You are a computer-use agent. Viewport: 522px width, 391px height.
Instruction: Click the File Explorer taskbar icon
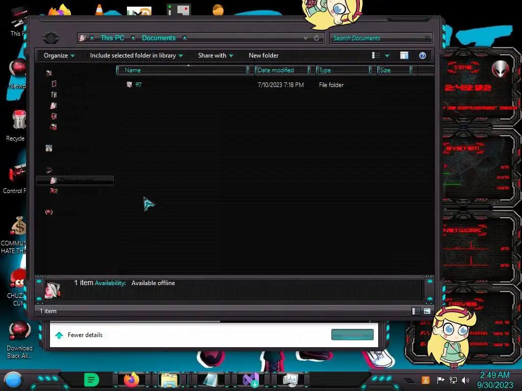169,380
